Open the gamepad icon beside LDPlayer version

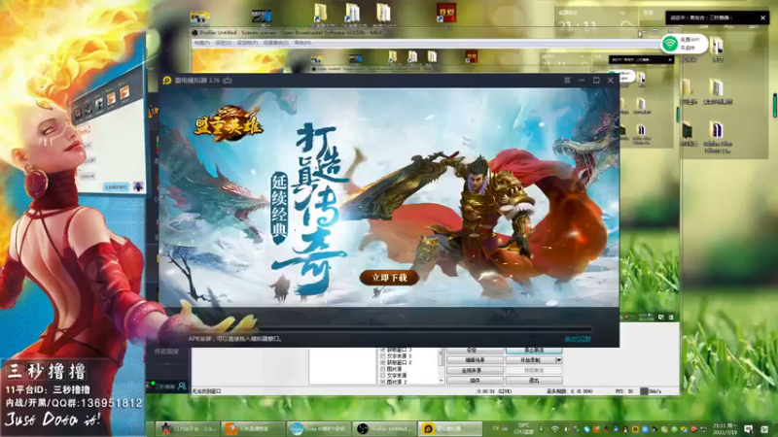click(228, 81)
